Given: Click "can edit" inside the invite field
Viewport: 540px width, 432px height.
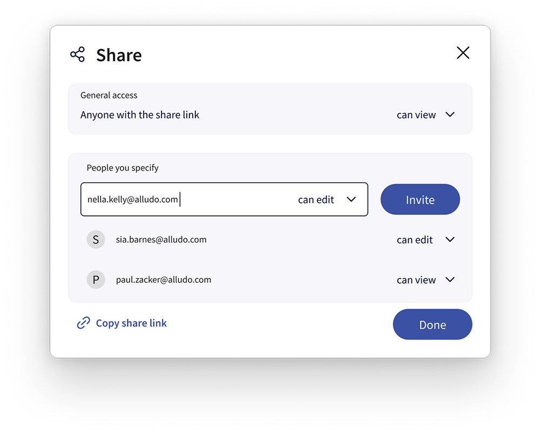Looking at the screenshot, I should click(316, 199).
